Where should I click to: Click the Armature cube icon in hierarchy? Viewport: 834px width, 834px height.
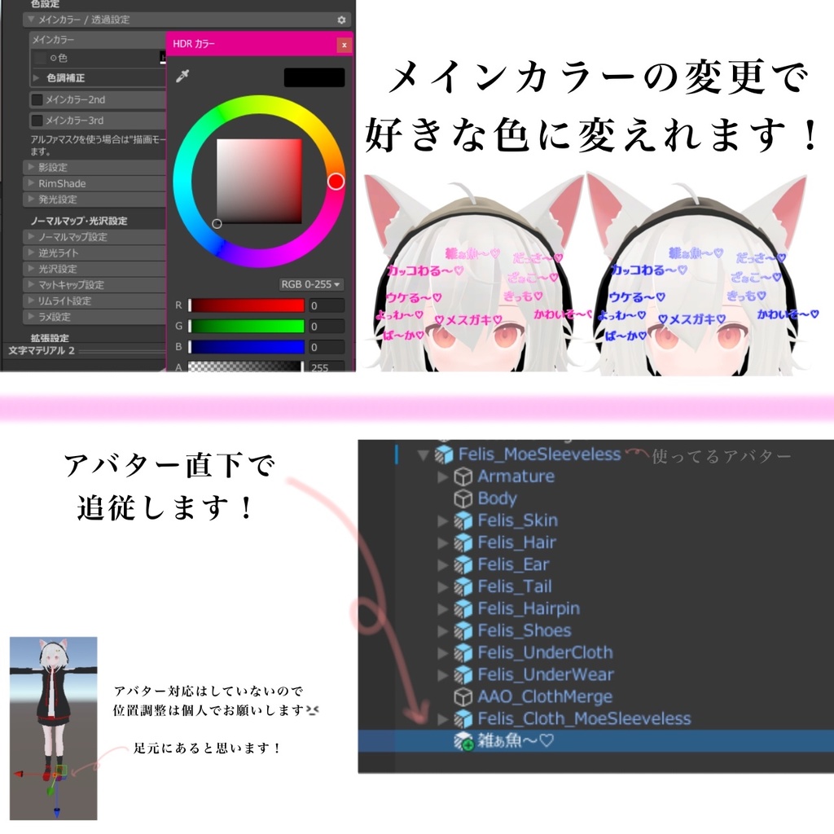[464, 476]
